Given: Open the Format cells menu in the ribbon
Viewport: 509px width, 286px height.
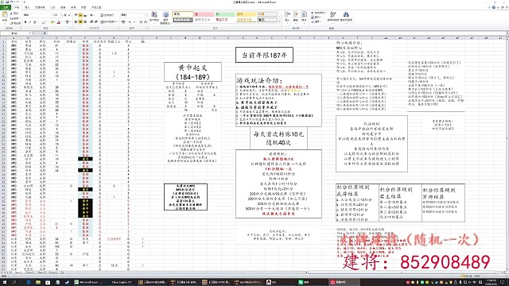Looking at the screenshot, I should tap(304, 17).
